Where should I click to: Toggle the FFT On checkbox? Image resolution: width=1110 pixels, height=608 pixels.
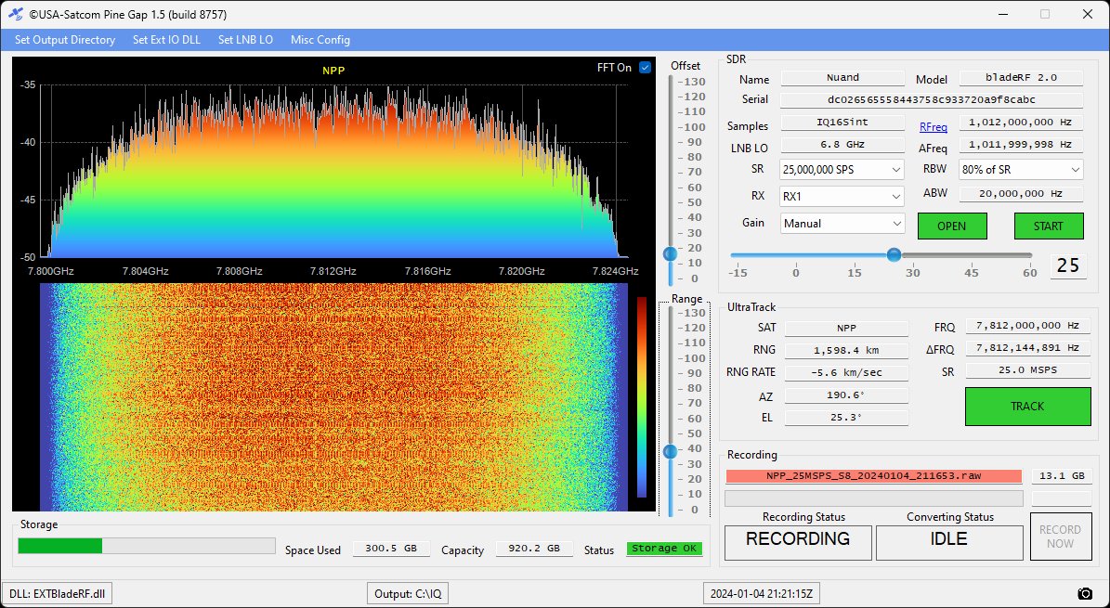[646, 67]
